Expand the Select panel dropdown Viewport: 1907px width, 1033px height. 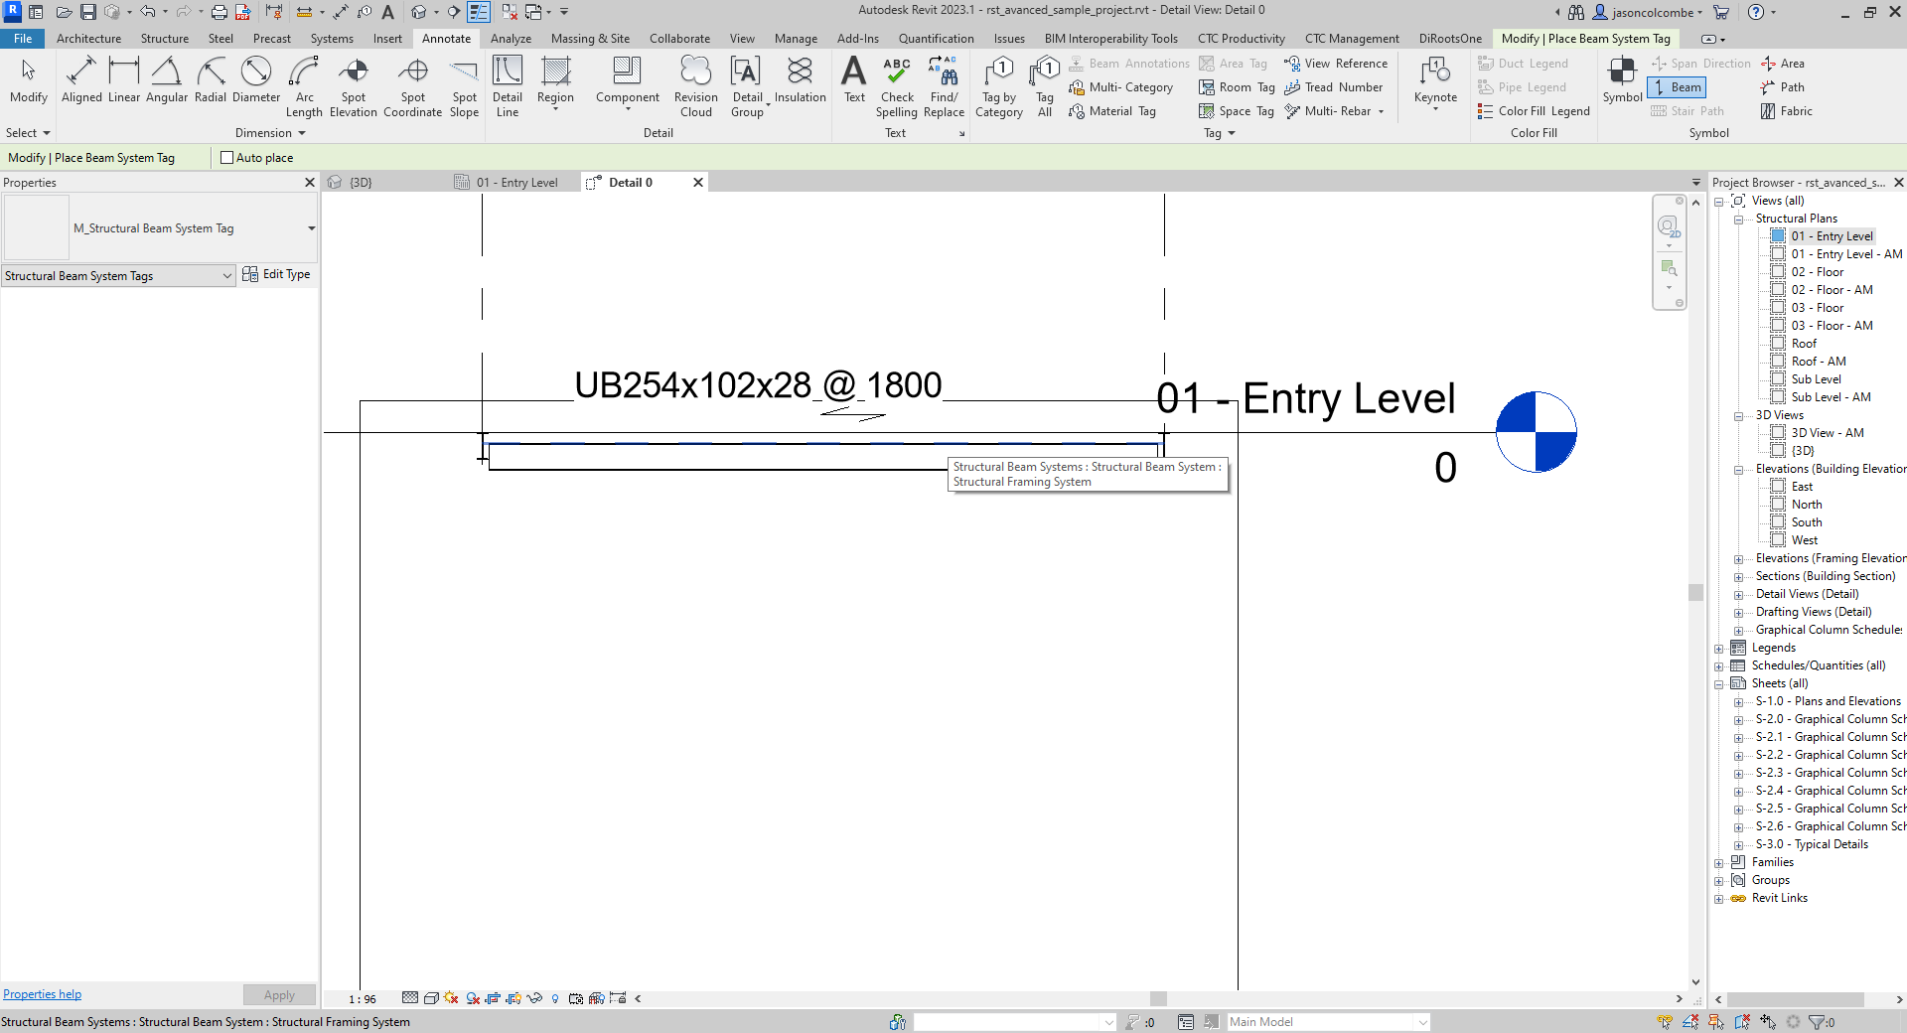click(28, 133)
